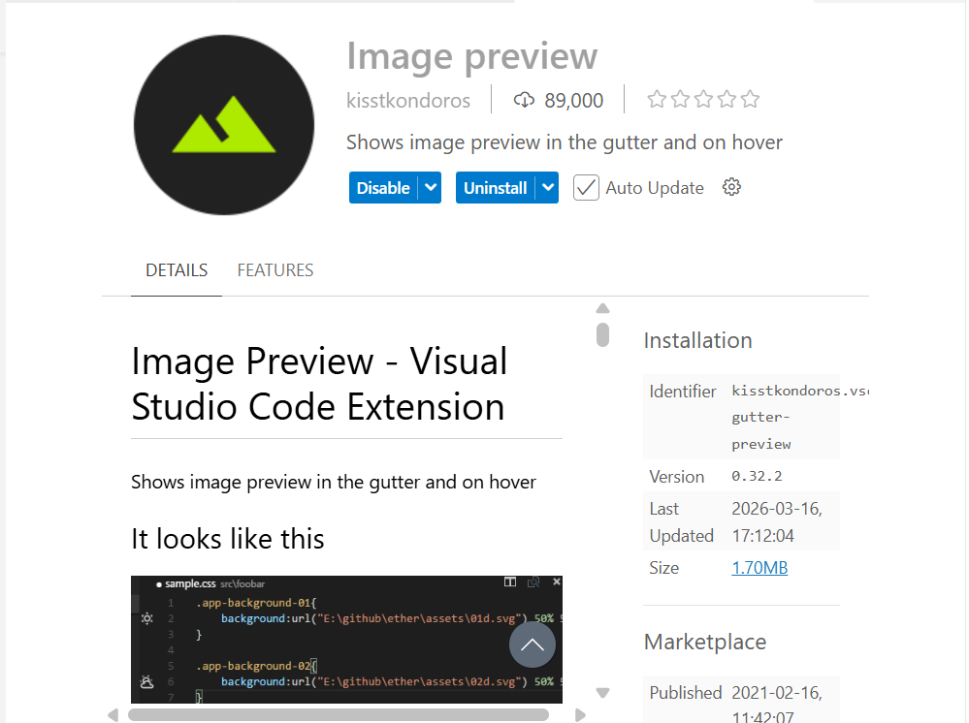Toggle the Auto Update checkbox

point(586,188)
